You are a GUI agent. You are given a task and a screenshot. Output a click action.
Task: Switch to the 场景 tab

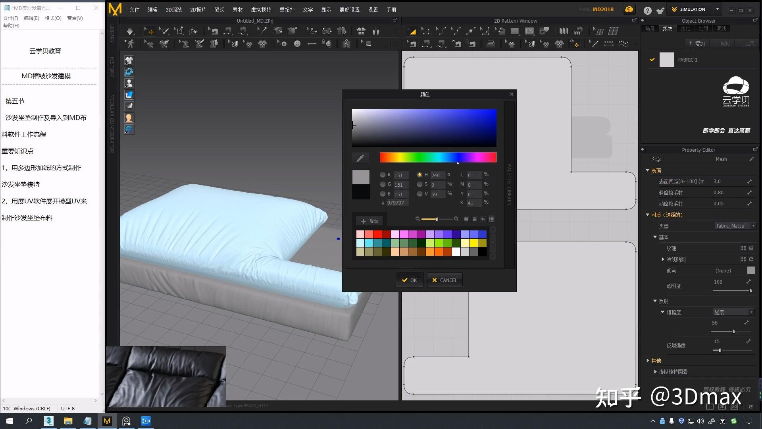point(650,29)
